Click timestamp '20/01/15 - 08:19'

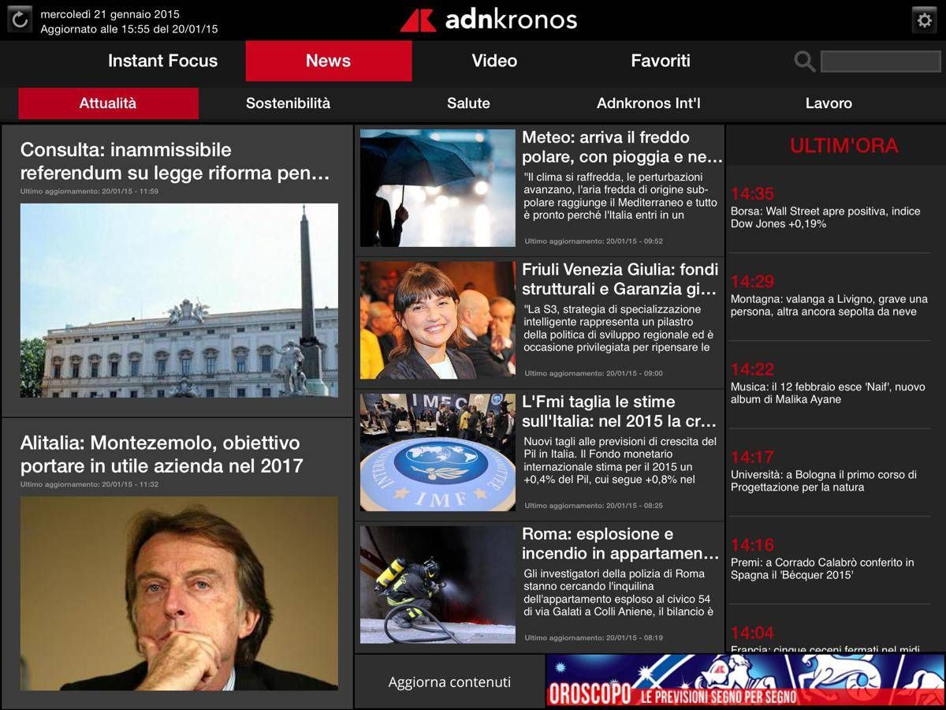635,637
